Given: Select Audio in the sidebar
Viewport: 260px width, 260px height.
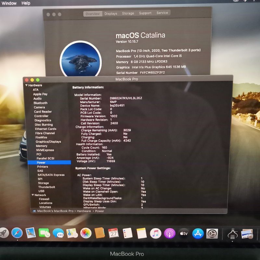Looking at the screenshot, I should tap(37, 98).
